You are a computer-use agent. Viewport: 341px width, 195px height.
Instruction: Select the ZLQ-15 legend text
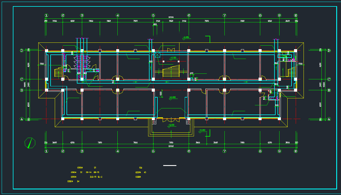[93, 177]
